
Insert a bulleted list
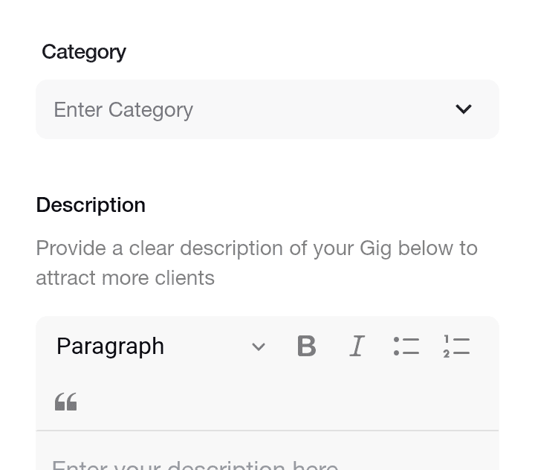click(406, 346)
